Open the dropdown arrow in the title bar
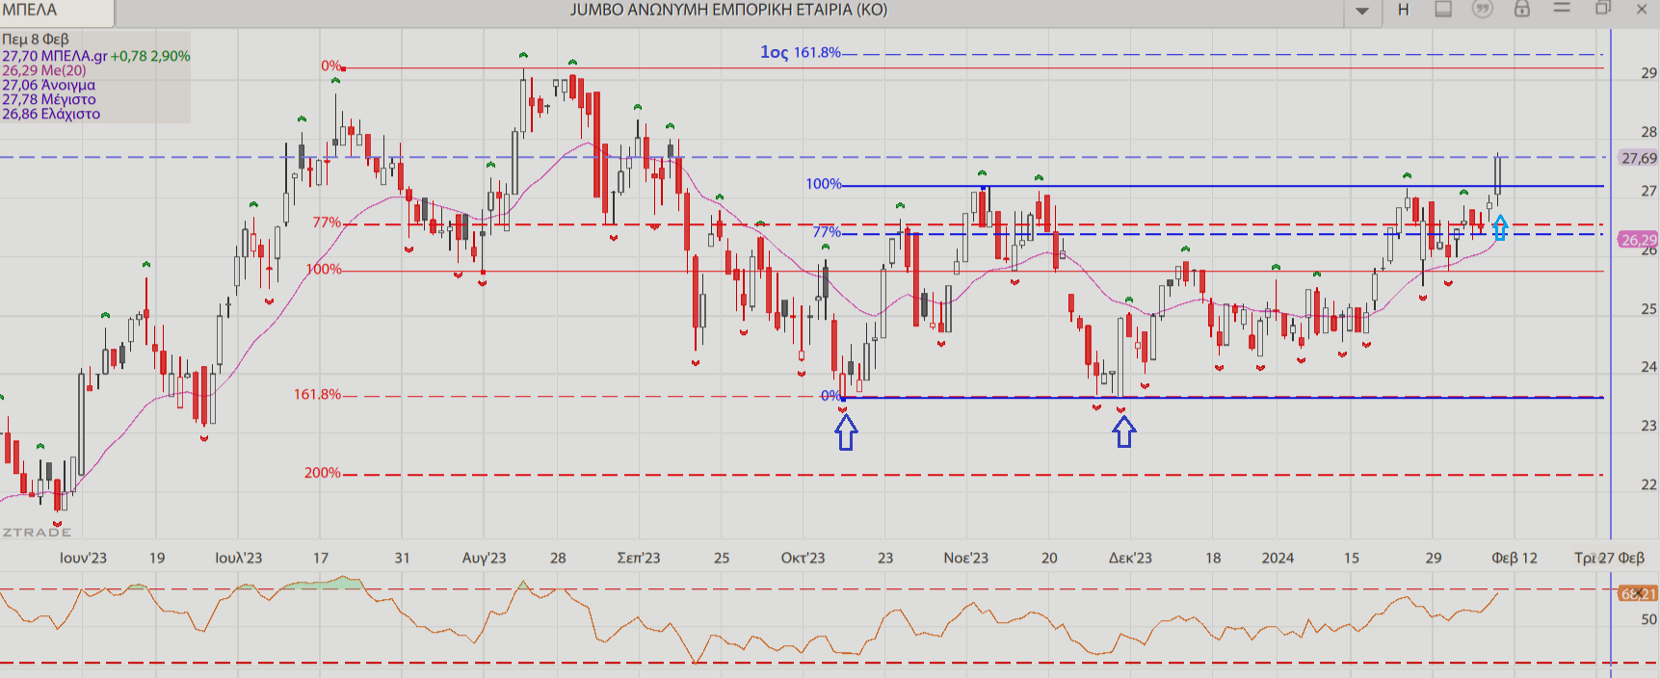The image size is (1660, 678). (x=1362, y=11)
